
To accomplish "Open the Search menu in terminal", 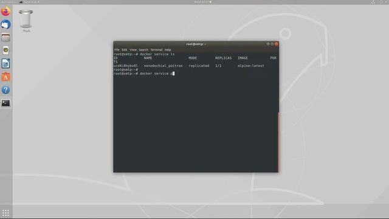I will (x=143, y=50).
